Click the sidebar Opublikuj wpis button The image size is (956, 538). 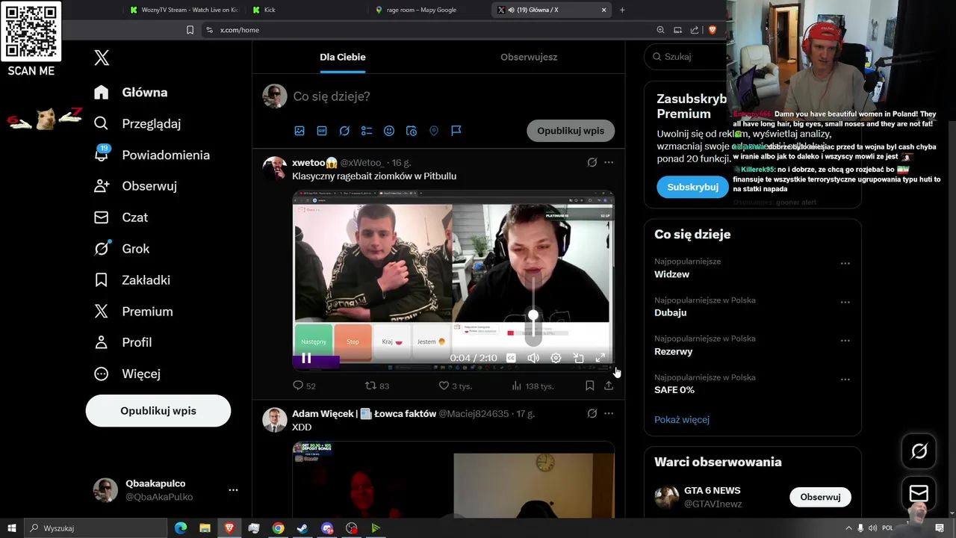[x=158, y=411]
